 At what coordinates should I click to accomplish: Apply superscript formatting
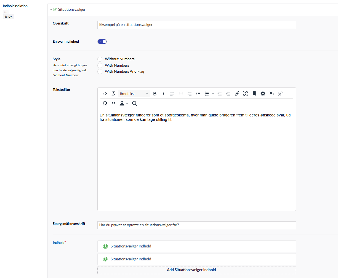click(280, 94)
